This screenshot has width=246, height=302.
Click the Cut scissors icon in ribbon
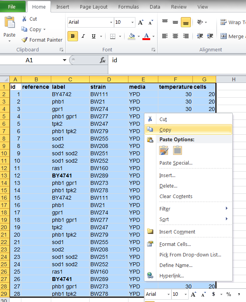click(24, 19)
